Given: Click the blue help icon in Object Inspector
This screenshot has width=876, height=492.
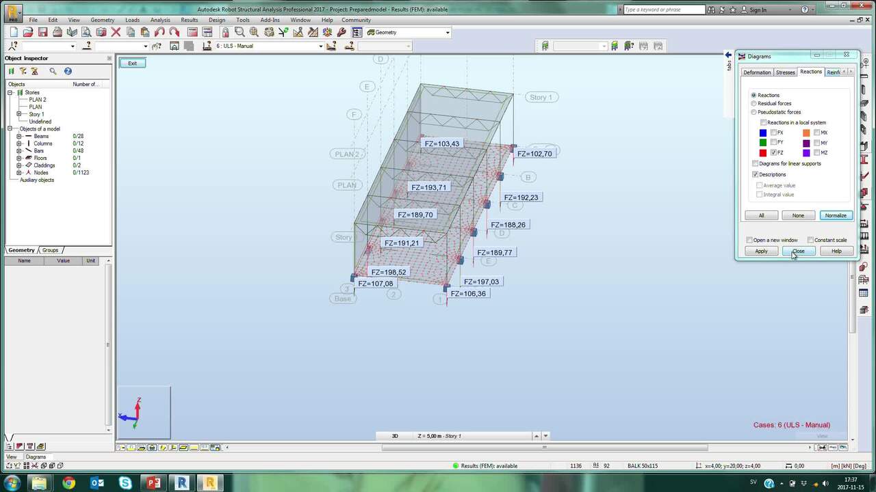Looking at the screenshot, I should coord(68,71).
